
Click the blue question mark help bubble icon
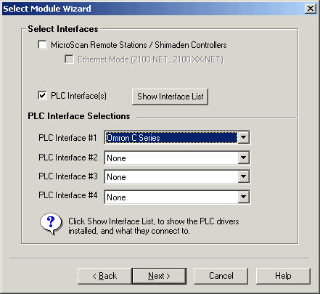[x=52, y=224]
